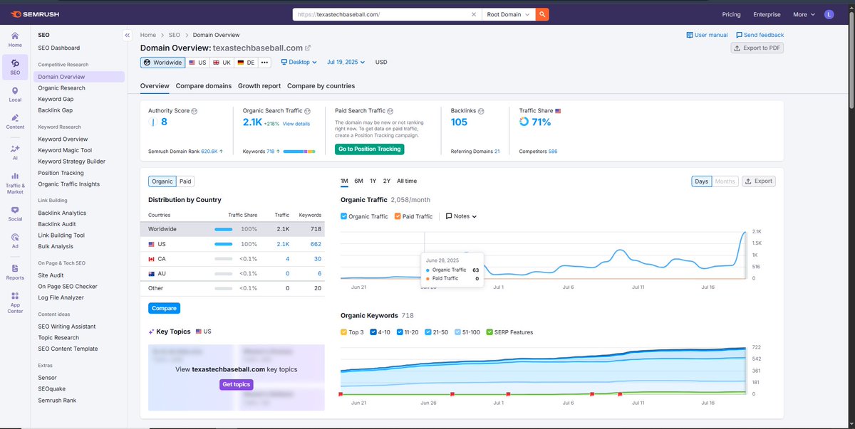Viewport: 855px width, 429px height.
Task: Open the Desktop device dropdown
Action: 300,62
